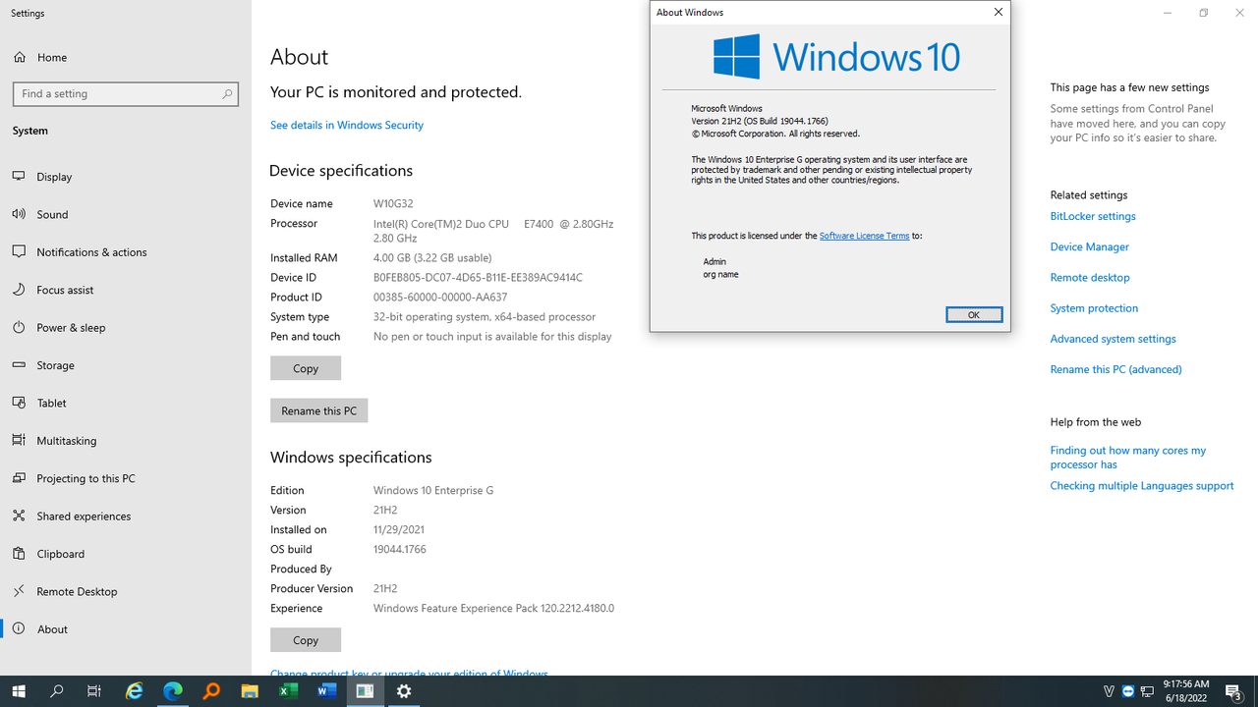Select About Windows winver taskbar icon

[x=365, y=691]
